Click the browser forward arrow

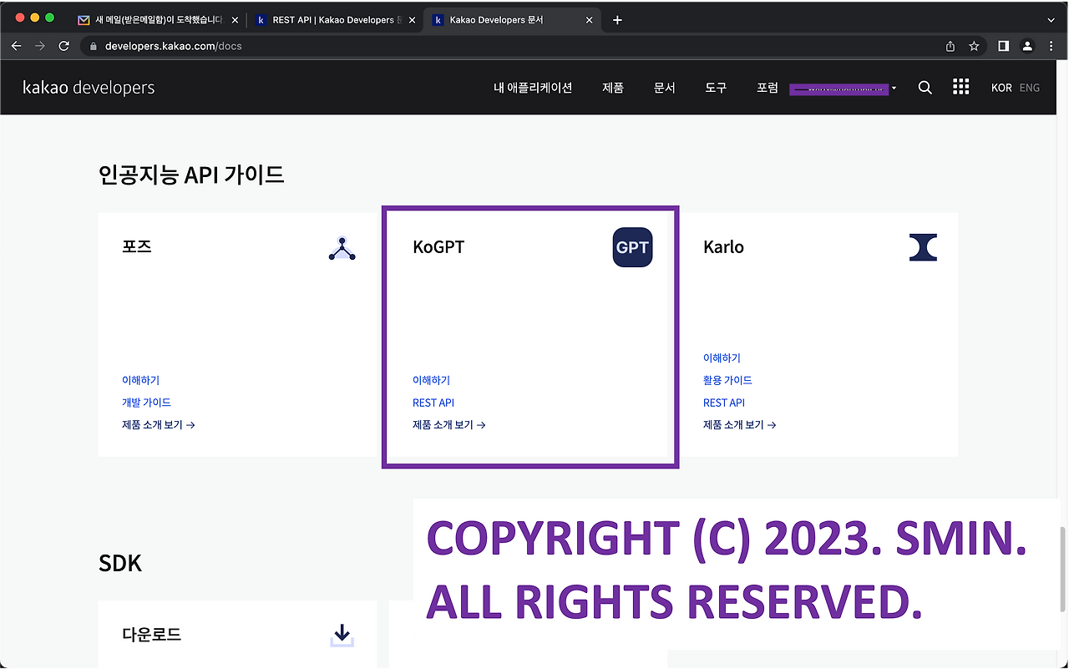[39, 46]
